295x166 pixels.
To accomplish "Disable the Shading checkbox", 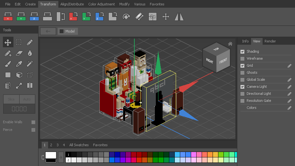I will tap(242, 51).
